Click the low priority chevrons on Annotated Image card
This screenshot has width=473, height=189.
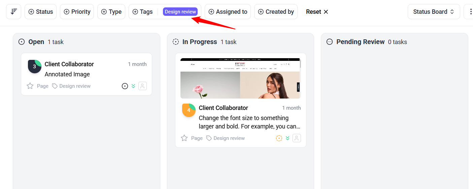[133, 86]
